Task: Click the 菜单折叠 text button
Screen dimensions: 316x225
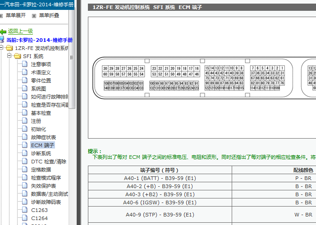Action: (49, 15)
